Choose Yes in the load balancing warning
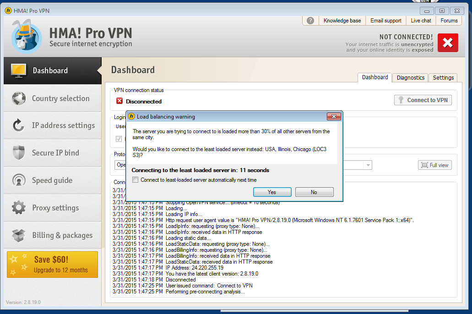472x314 pixels. pyautogui.click(x=272, y=192)
